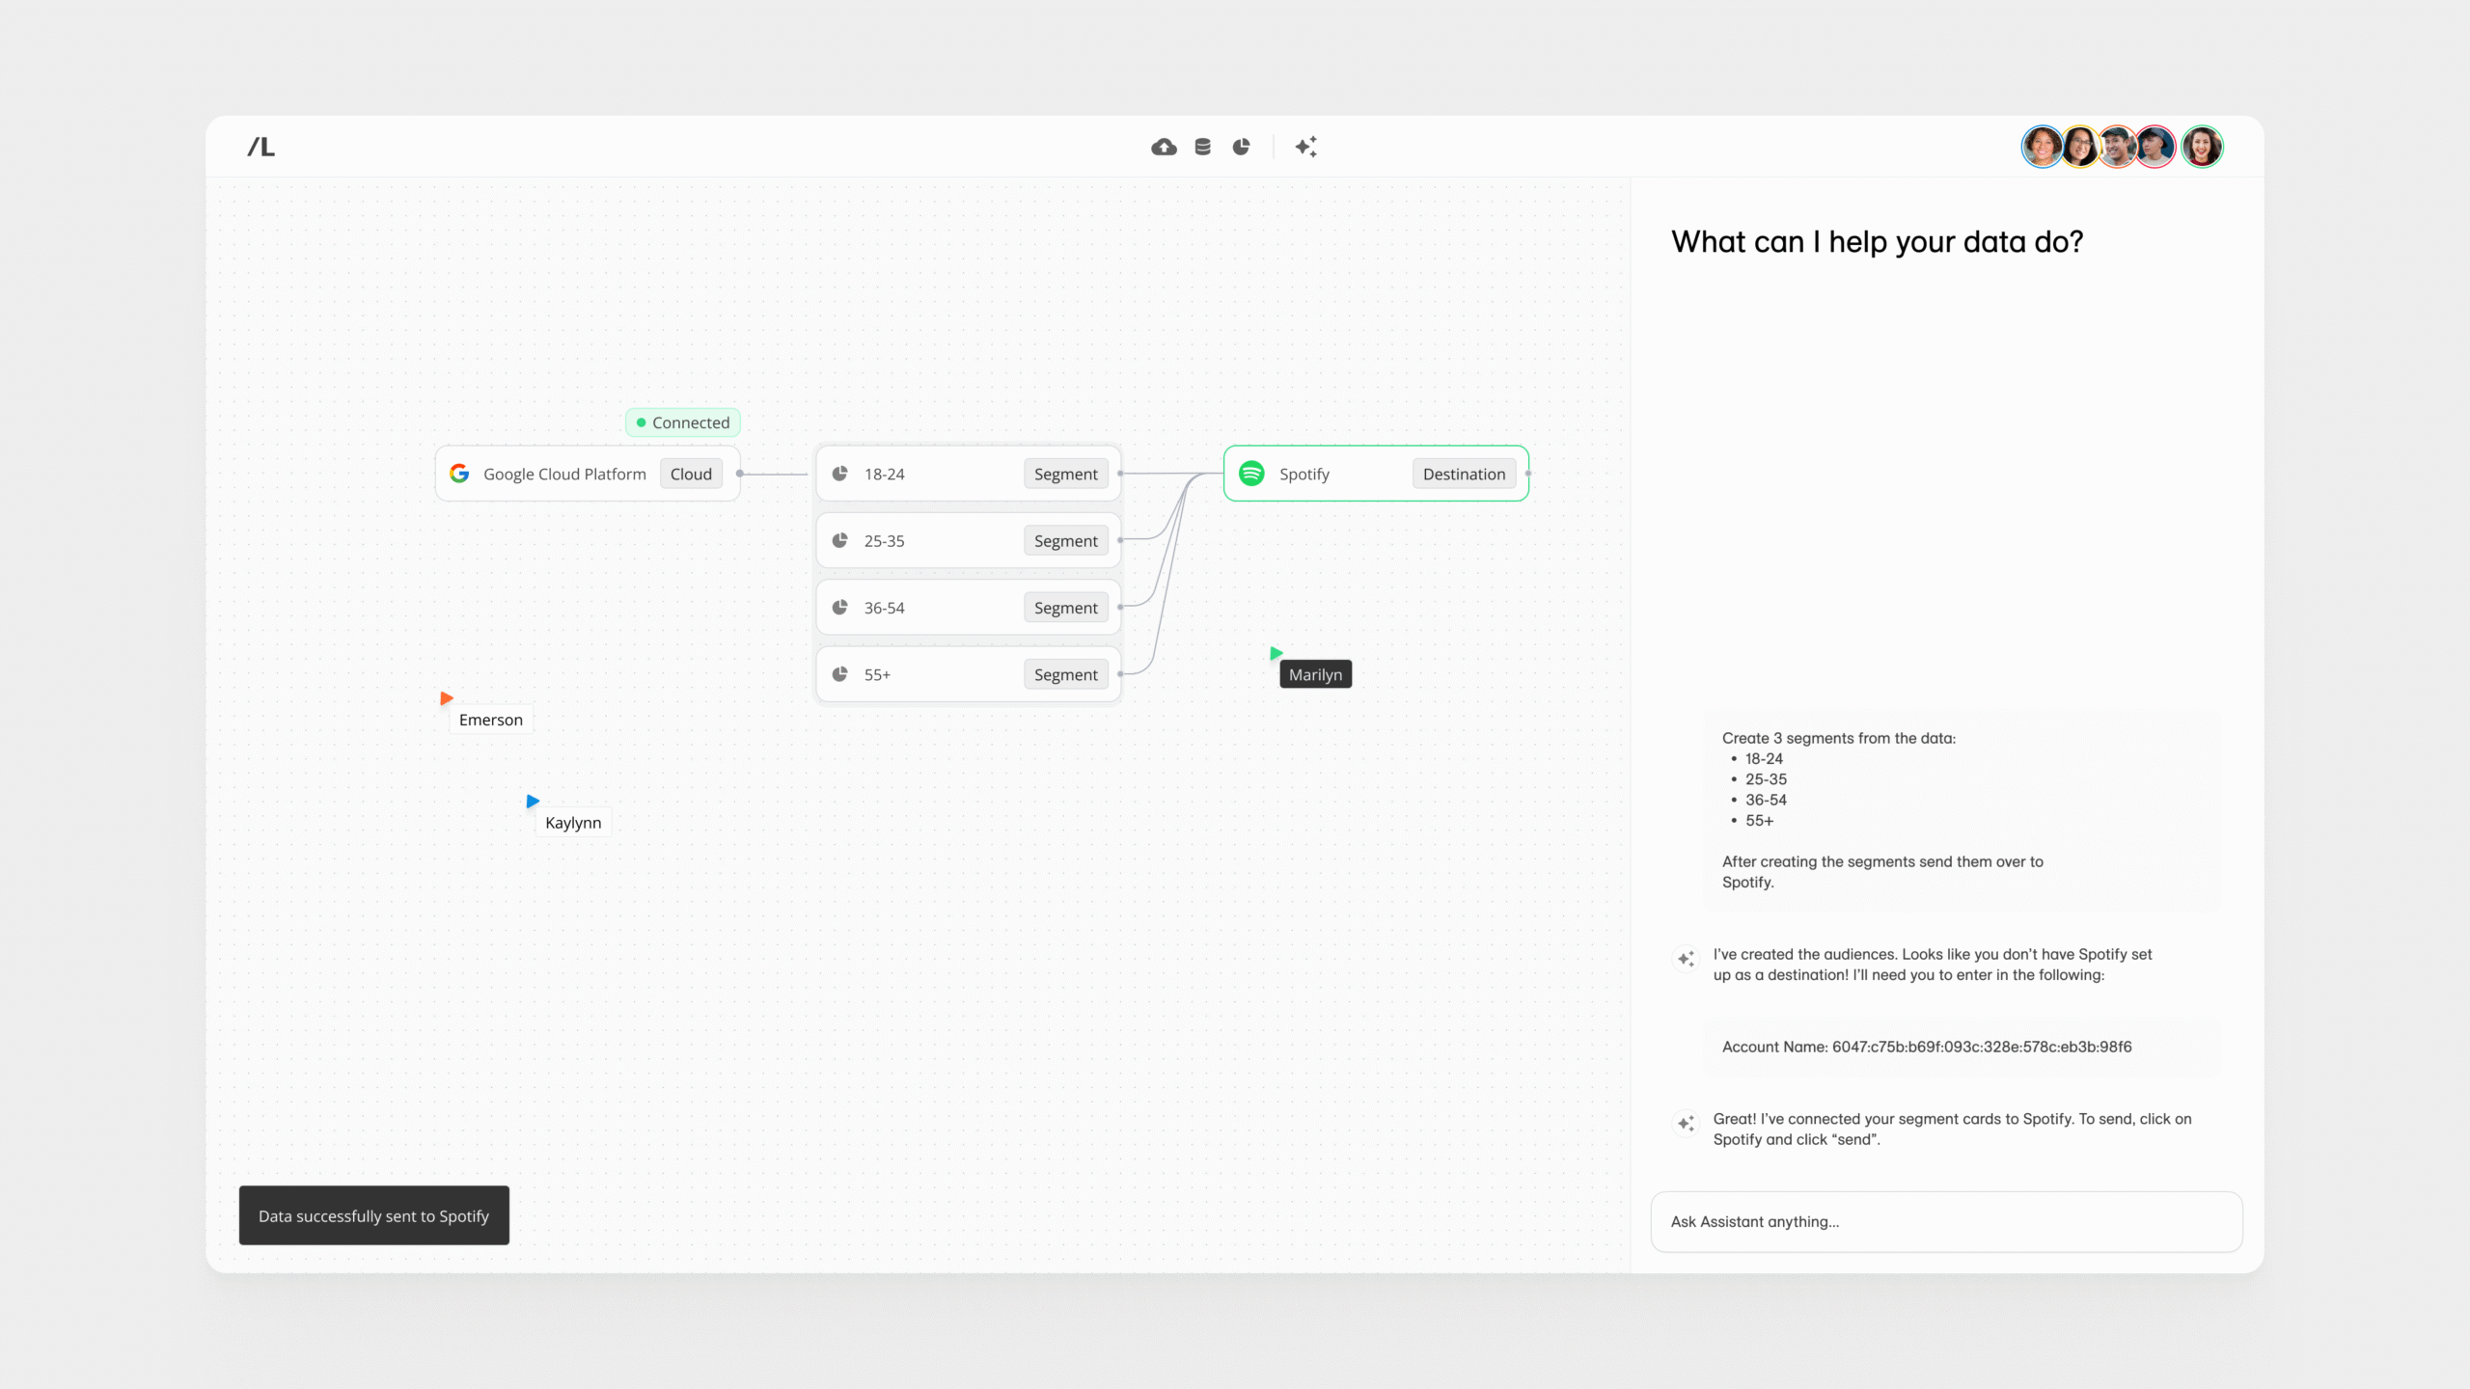The image size is (2470, 1389).
Task: Click the Connected status badge
Action: (x=683, y=422)
